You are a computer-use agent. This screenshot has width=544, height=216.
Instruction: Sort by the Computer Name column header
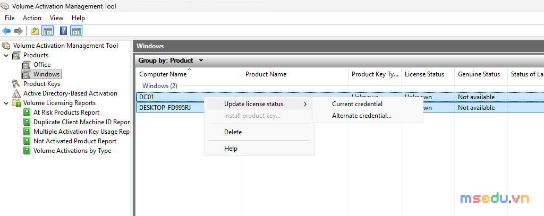click(x=189, y=74)
